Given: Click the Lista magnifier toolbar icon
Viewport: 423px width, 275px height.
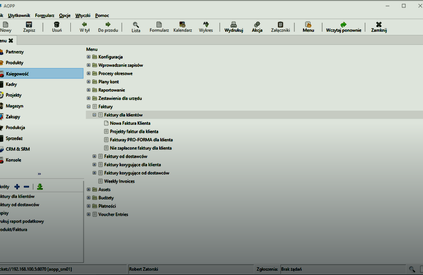Looking at the screenshot, I should [x=136, y=24].
